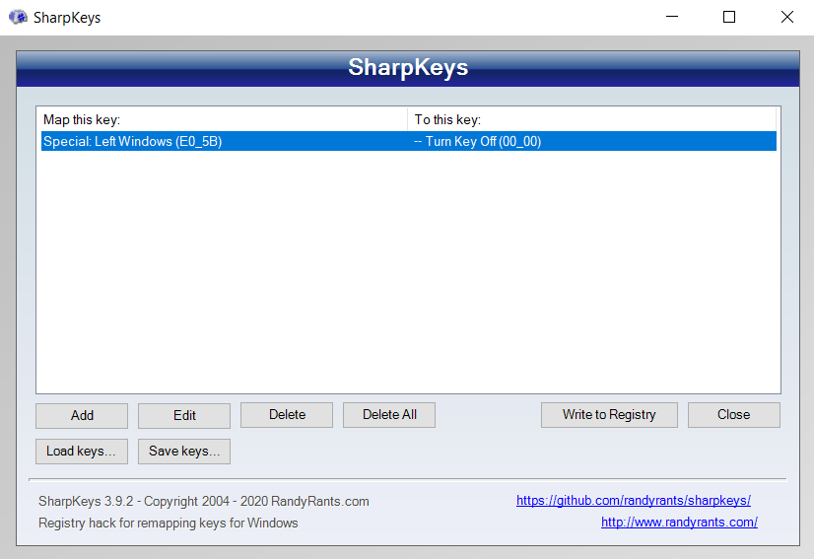Select the 'Special: Left Windows (E0_5B)' row

pos(409,141)
